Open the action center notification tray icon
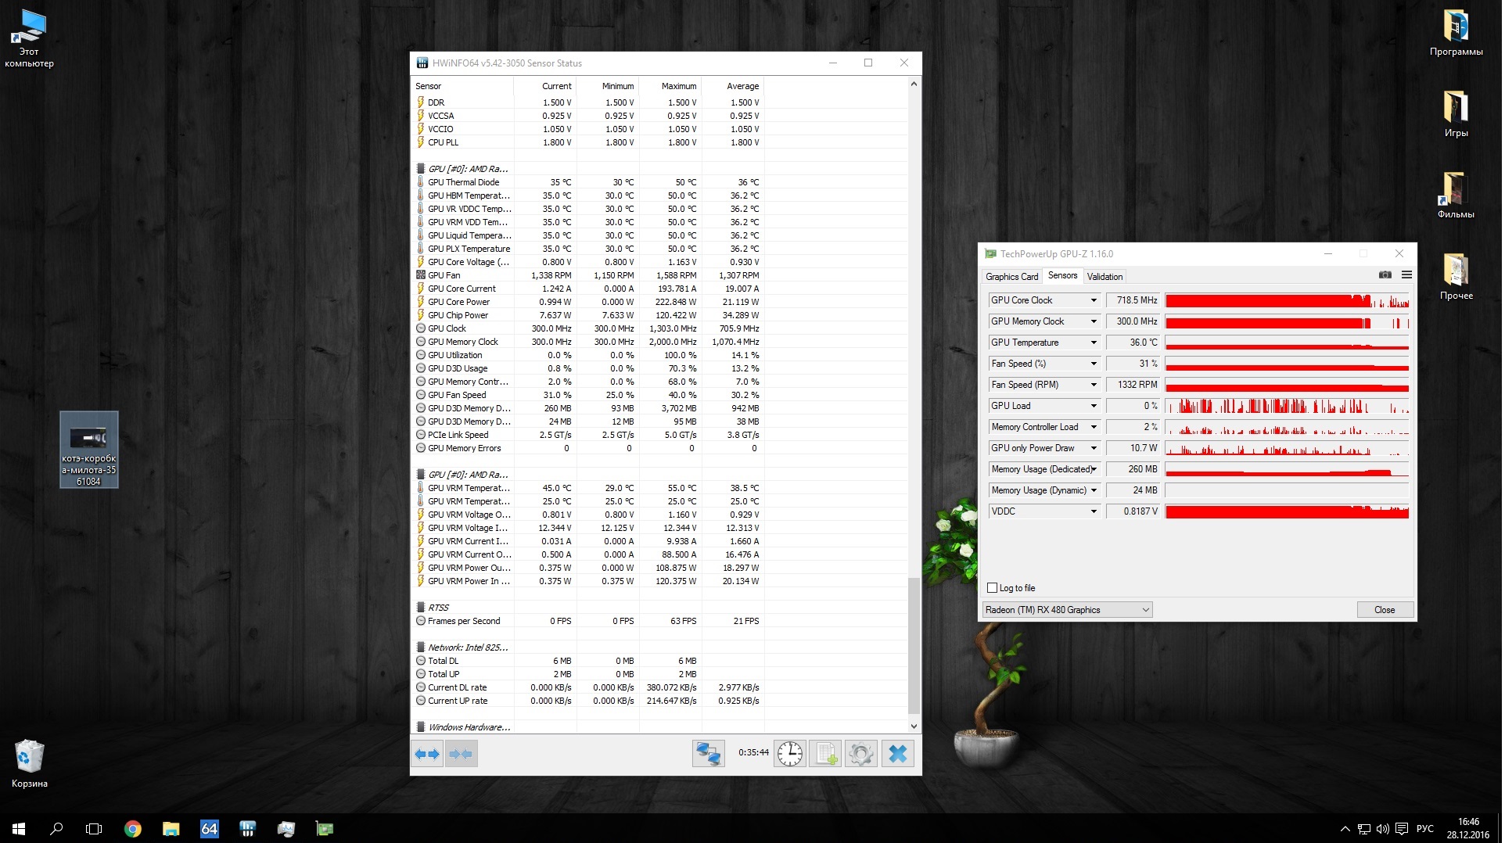 coord(1403,829)
